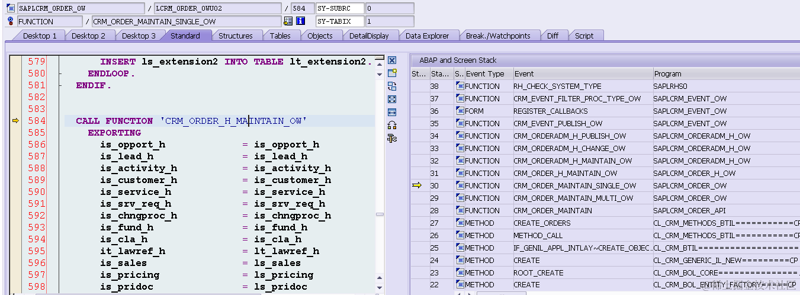Click line number 590 in the editor margin
This screenshot has width=800, height=295.
click(36, 192)
